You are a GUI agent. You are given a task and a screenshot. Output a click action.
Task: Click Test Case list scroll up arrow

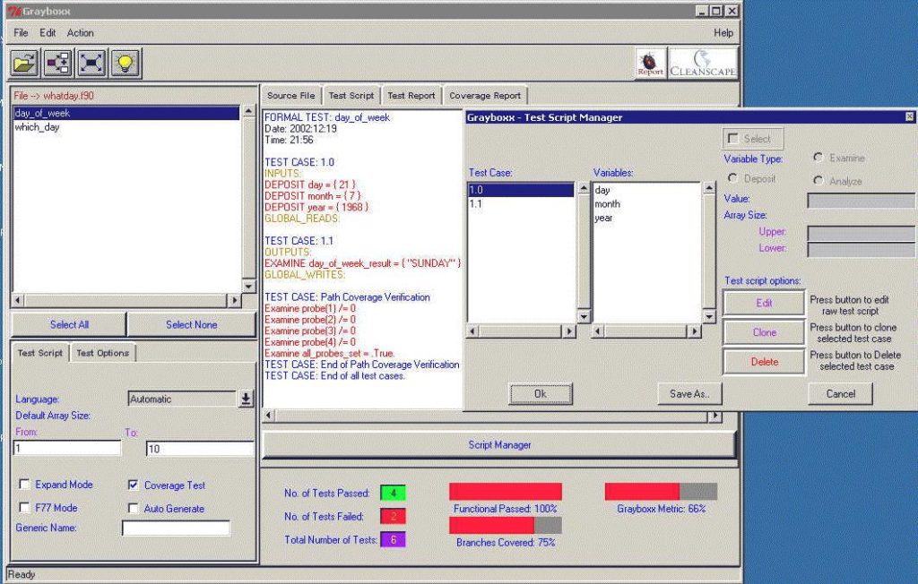click(584, 188)
